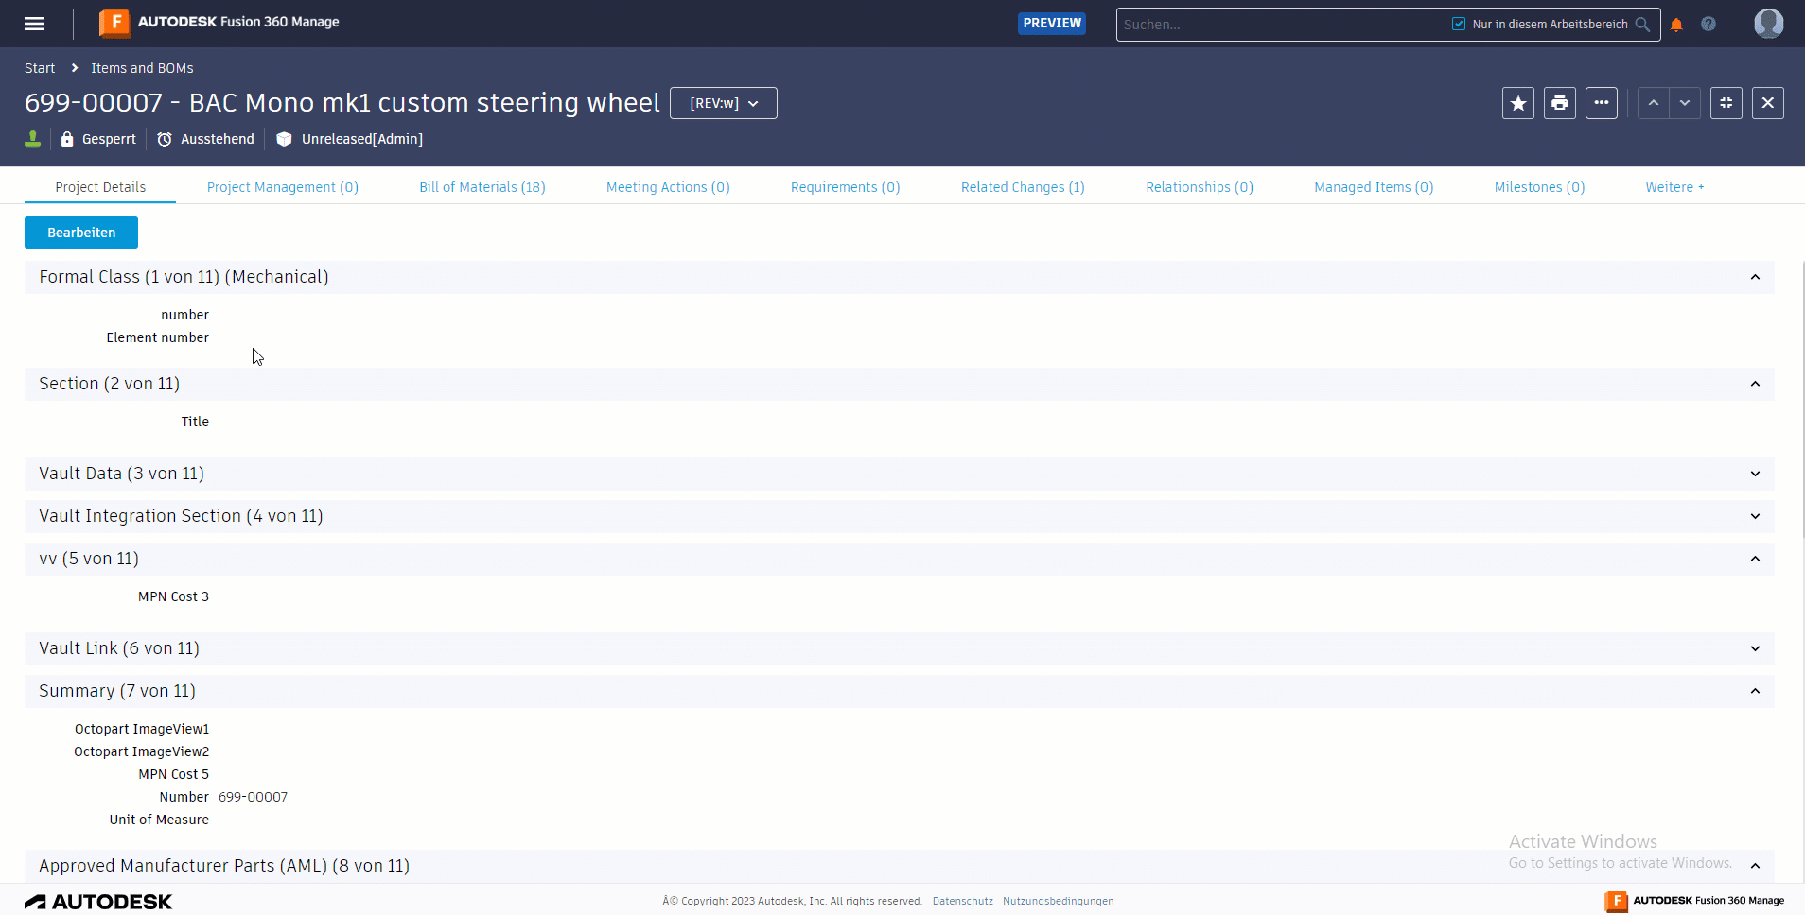This screenshot has width=1805, height=915.
Task: Print the item with the printer icon
Action: click(x=1560, y=103)
